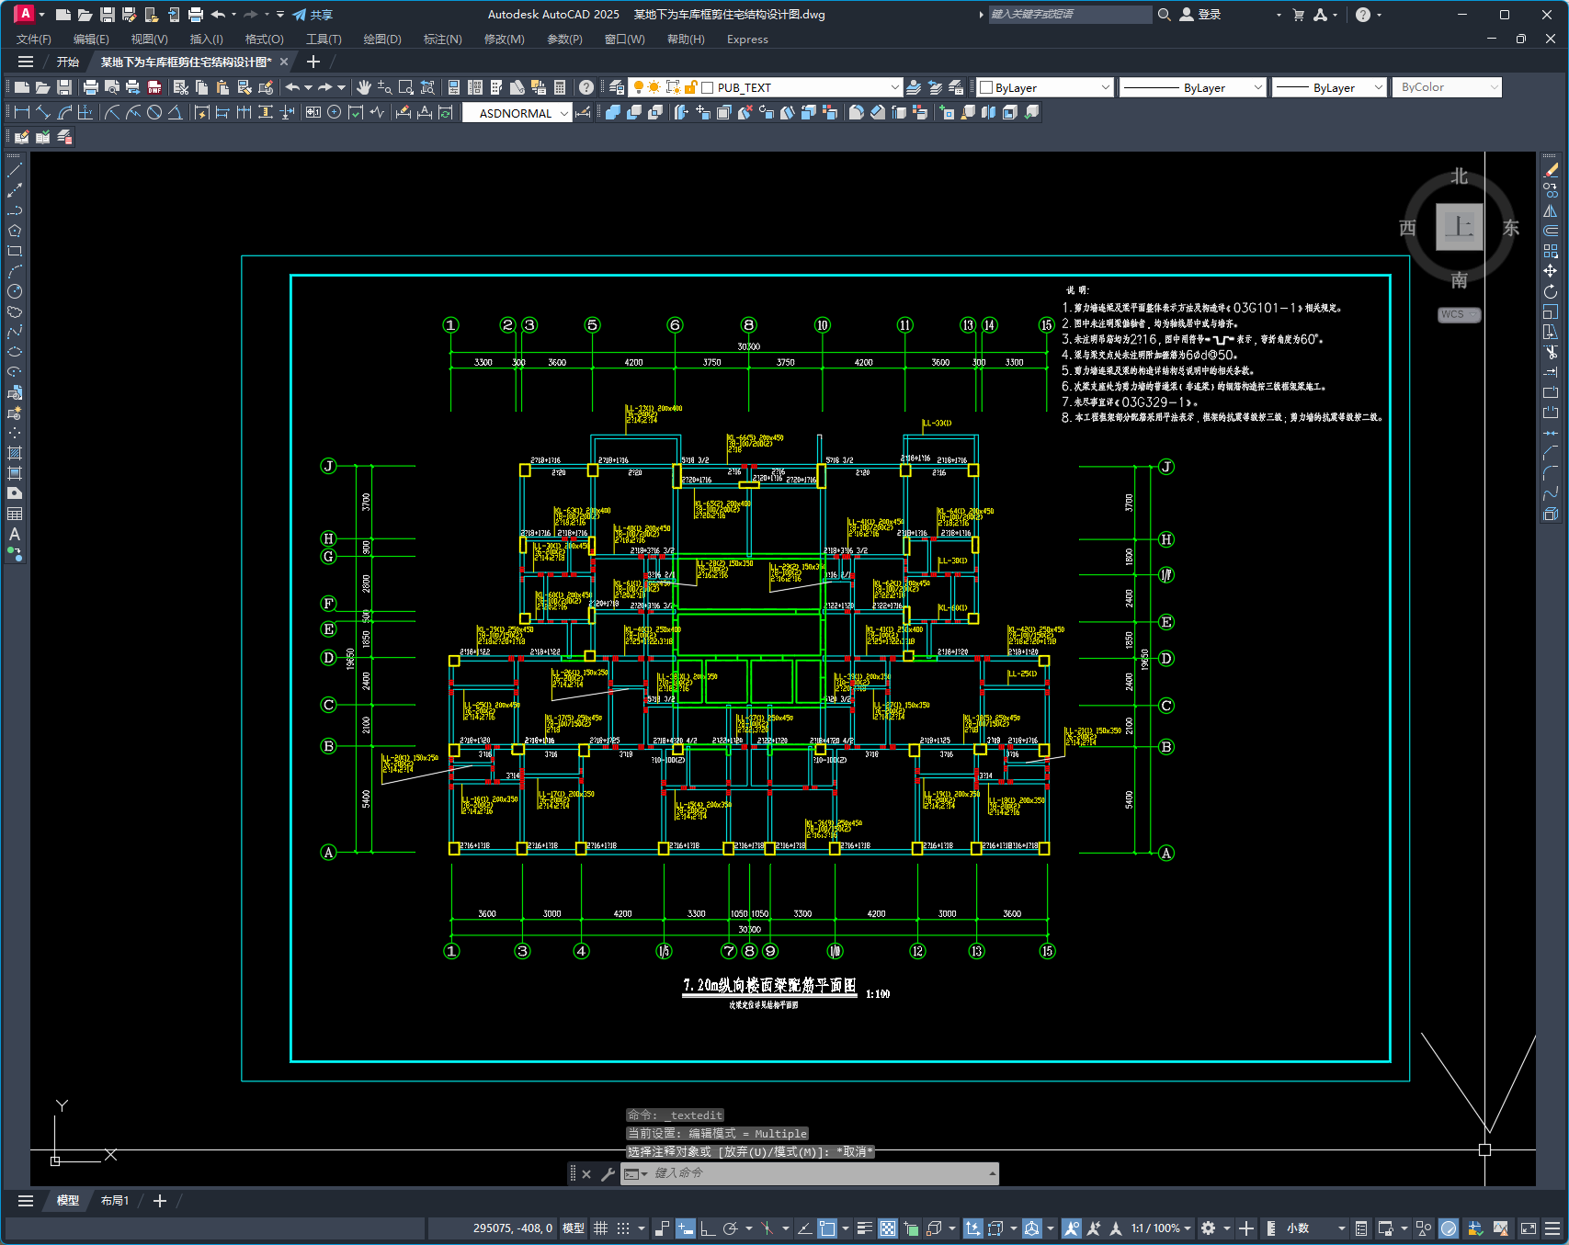The image size is (1569, 1245).
Task: Toggle object snap square in status bar
Action: coord(827,1228)
